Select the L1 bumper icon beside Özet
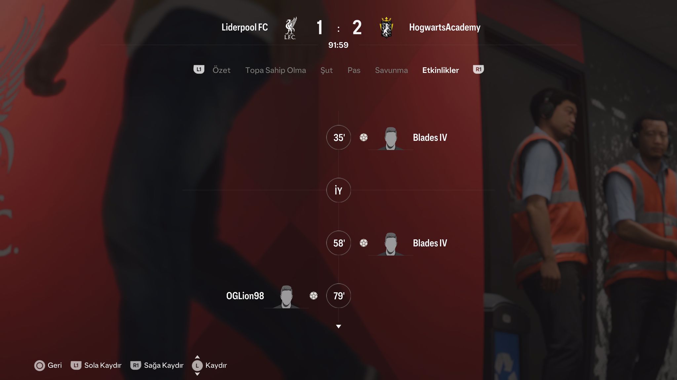The width and height of the screenshot is (677, 380). click(x=199, y=70)
